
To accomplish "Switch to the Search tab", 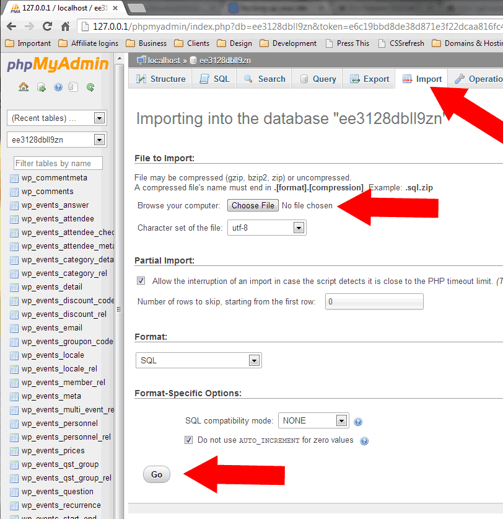I will [x=265, y=79].
